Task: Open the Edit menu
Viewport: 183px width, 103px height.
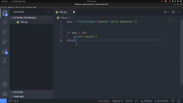Action: pos(5,7)
